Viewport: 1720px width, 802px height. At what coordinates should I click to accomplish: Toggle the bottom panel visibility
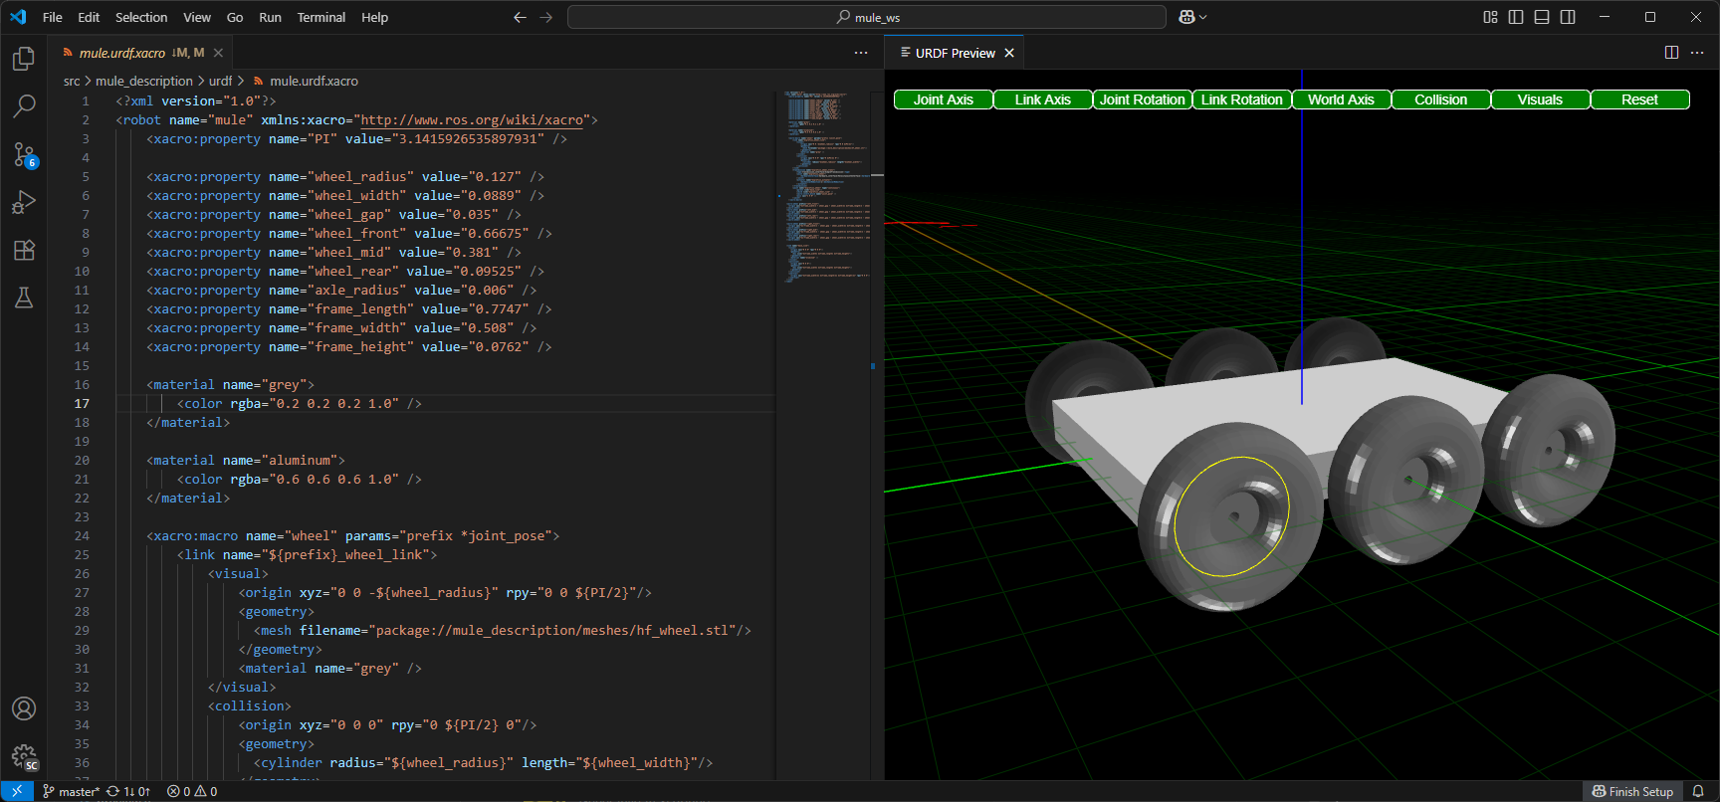pyautogui.click(x=1542, y=17)
